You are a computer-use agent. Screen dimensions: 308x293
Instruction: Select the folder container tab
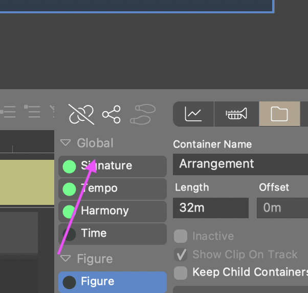click(279, 114)
